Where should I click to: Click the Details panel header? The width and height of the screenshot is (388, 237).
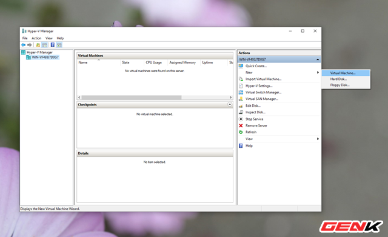[x=155, y=153]
